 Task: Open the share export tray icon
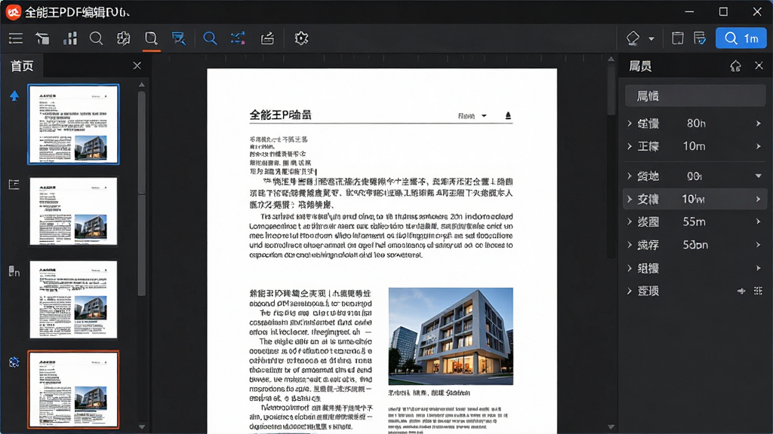pos(267,38)
